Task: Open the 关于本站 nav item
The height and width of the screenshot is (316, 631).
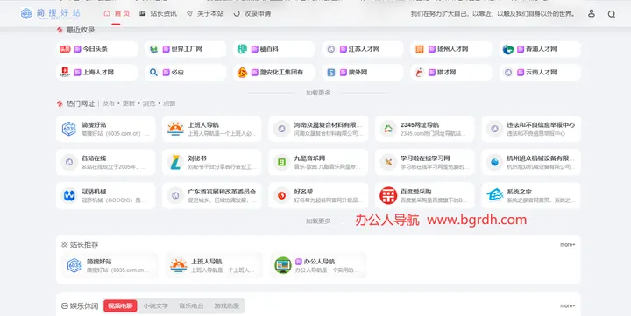Action: click(205, 14)
